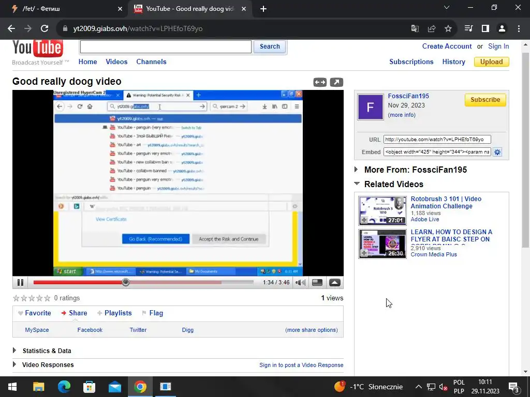This screenshot has height=397, width=530.
Task: Open (more share options)
Action: pyautogui.click(x=311, y=330)
